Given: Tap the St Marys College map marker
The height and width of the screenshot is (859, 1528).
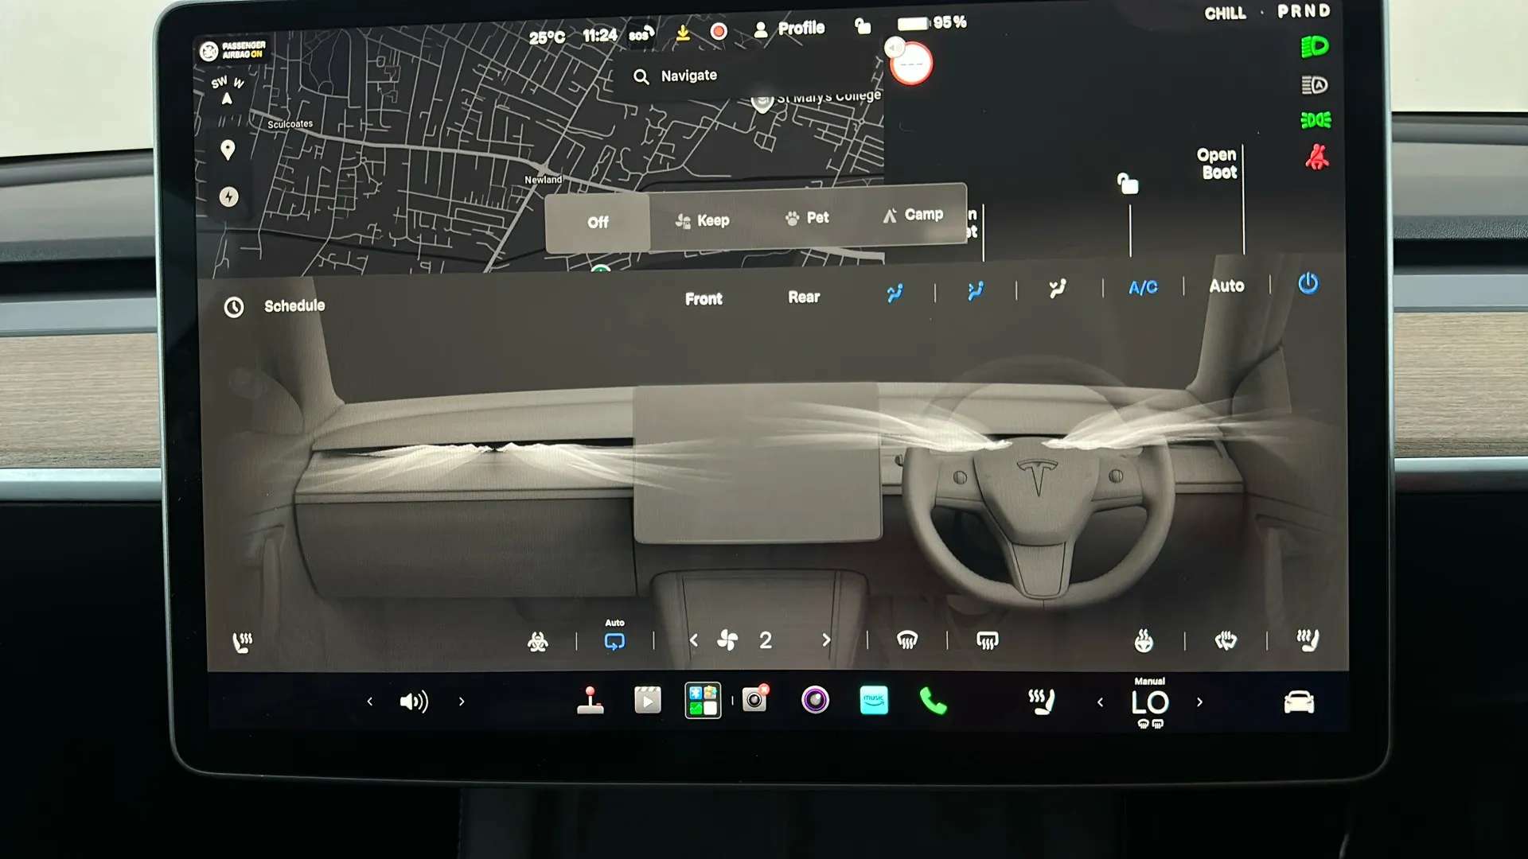Looking at the screenshot, I should (762, 103).
